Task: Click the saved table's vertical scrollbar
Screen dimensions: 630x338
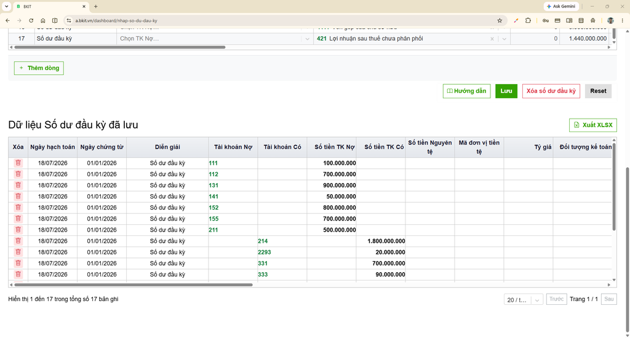Action: click(x=614, y=187)
